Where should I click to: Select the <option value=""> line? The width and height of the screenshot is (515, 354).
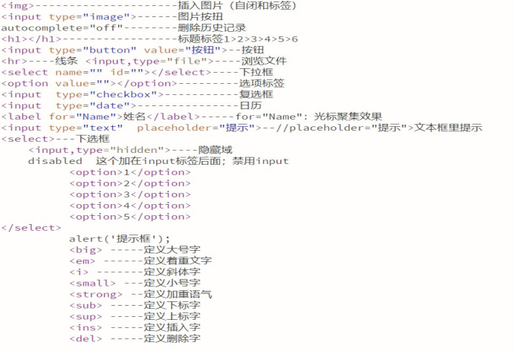coord(143,83)
